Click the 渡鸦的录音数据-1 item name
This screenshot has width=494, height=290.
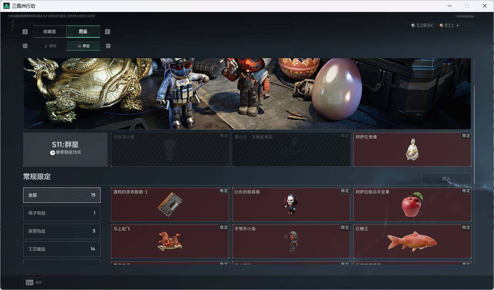130,192
